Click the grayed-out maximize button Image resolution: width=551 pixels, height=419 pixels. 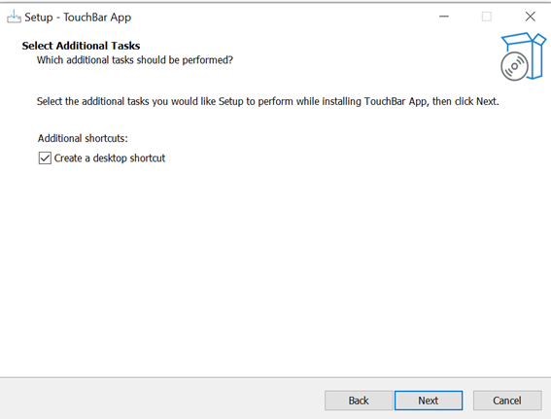[x=487, y=17]
